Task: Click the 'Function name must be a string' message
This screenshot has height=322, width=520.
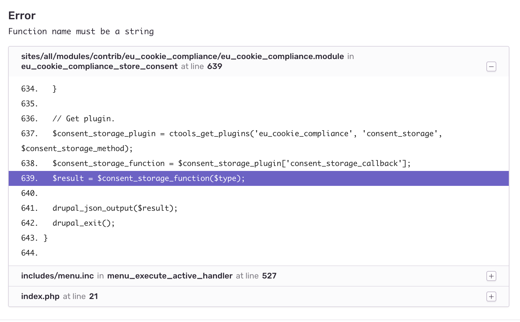Action: (x=81, y=31)
